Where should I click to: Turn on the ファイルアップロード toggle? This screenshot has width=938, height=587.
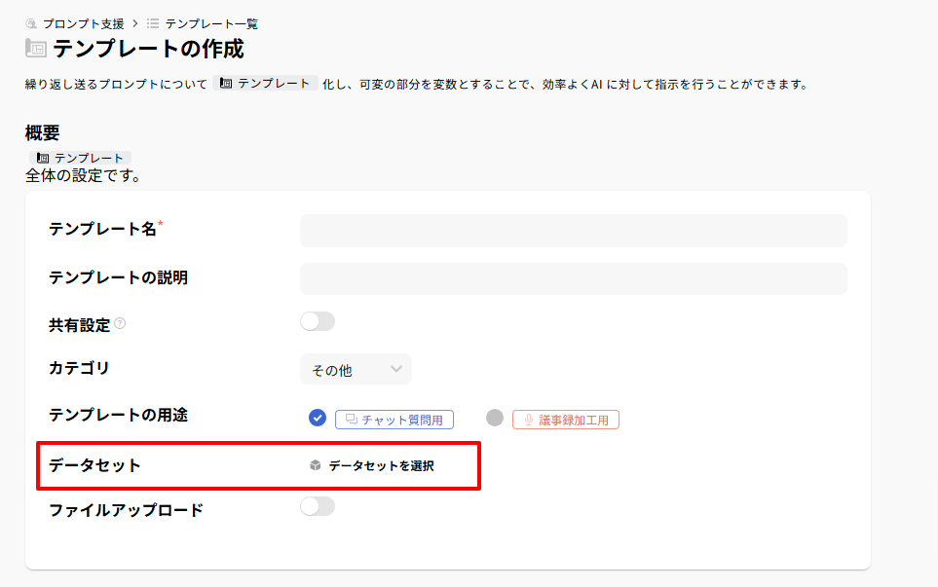[x=318, y=506]
